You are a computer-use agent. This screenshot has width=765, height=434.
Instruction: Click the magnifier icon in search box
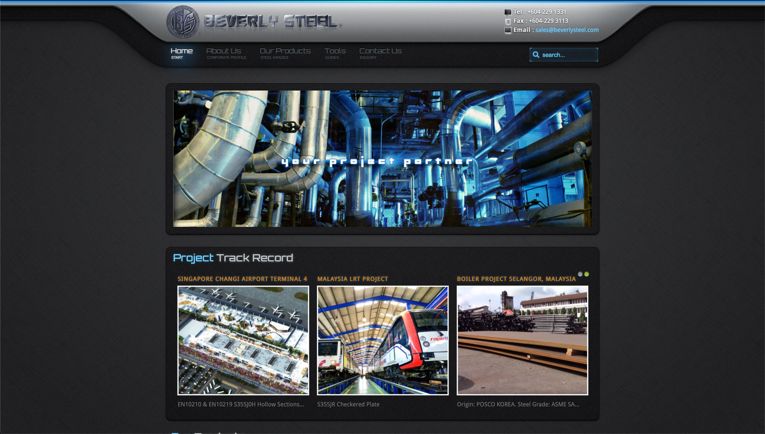click(536, 55)
